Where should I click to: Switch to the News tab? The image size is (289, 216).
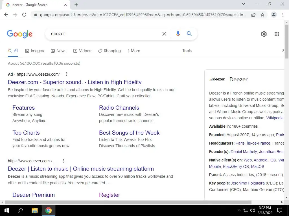[x=59, y=51]
